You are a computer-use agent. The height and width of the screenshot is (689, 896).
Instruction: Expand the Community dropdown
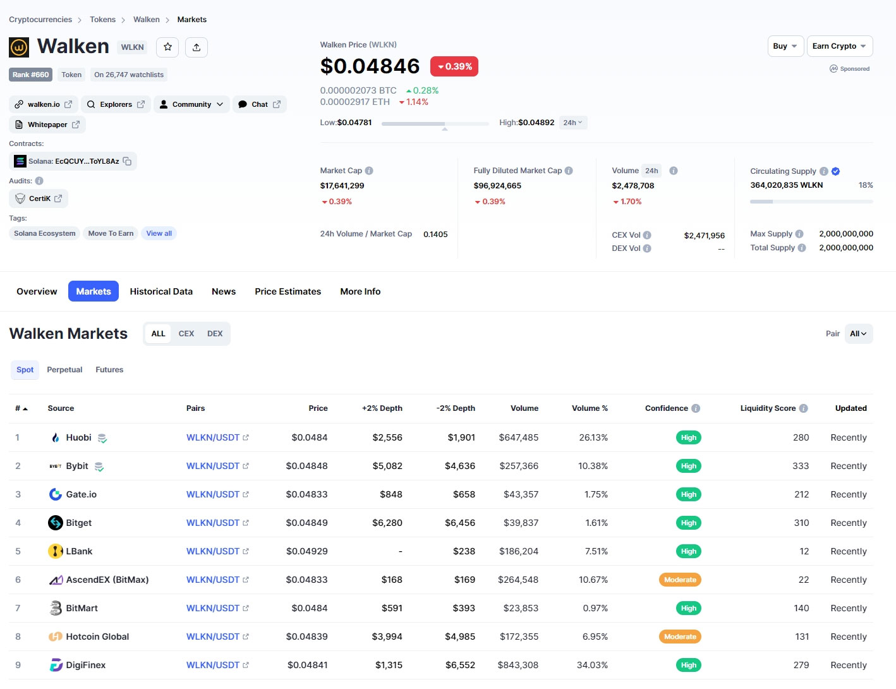pos(191,104)
